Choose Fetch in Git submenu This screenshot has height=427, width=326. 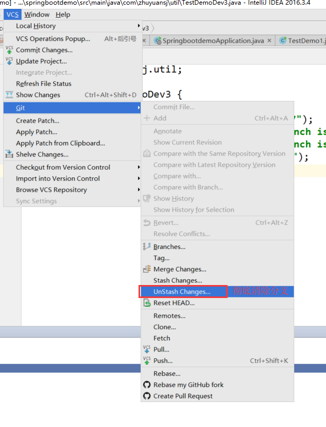coord(217,338)
